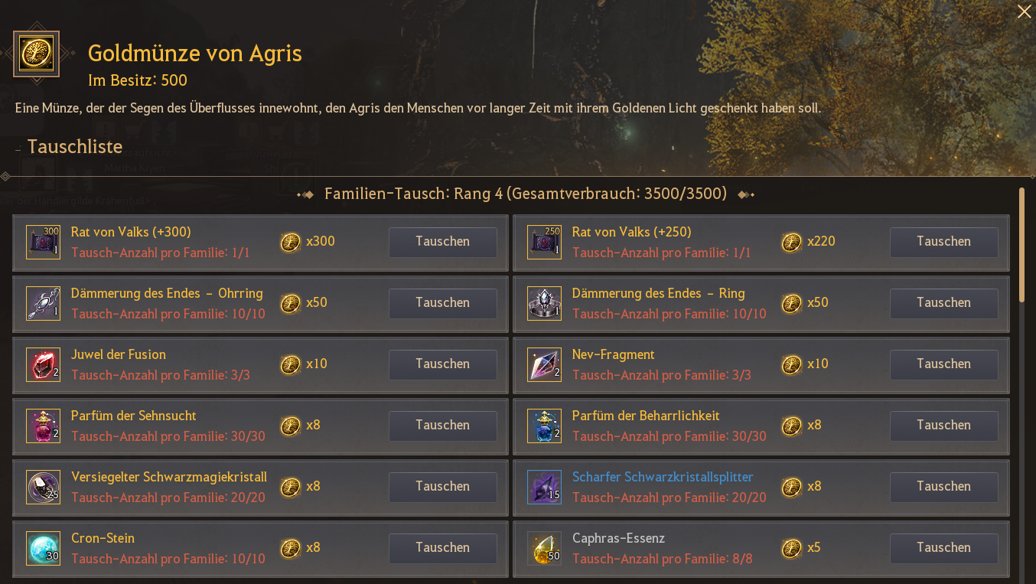Click the Goldmünze von Agris coin emblem
This screenshot has height=584, width=1036.
pyautogui.click(x=36, y=54)
